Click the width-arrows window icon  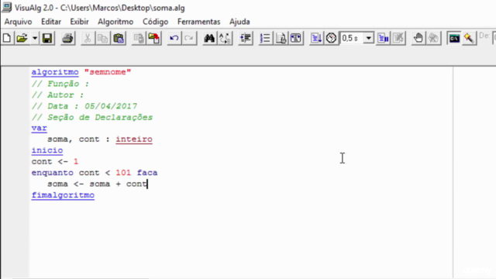pyautogui.click(x=296, y=38)
